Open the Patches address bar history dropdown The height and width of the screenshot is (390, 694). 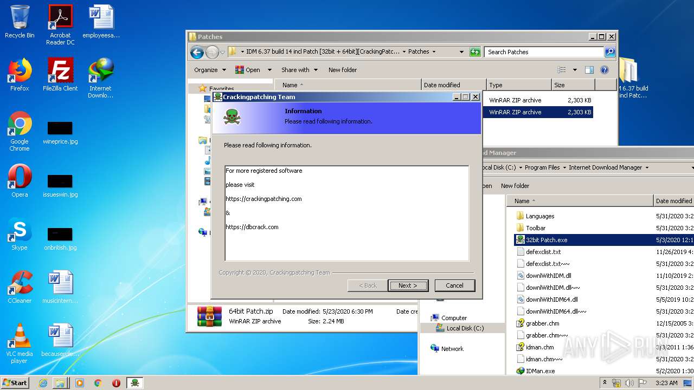coord(461,52)
